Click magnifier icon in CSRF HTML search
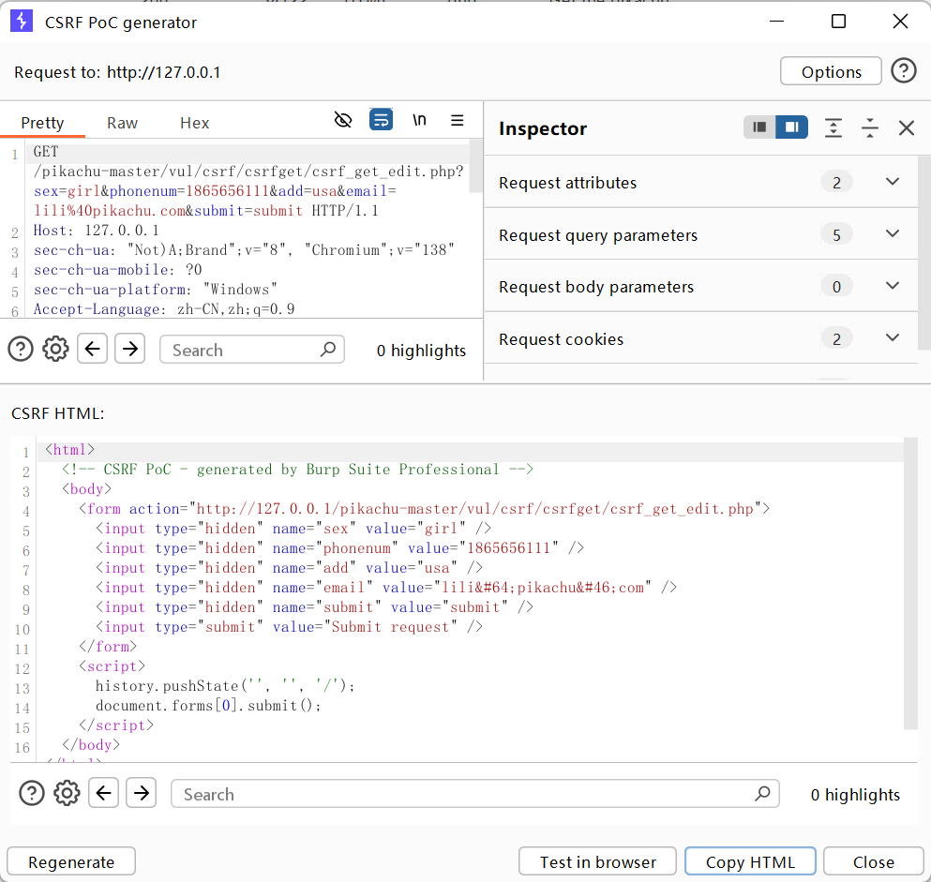The height and width of the screenshot is (882, 931). coord(762,793)
